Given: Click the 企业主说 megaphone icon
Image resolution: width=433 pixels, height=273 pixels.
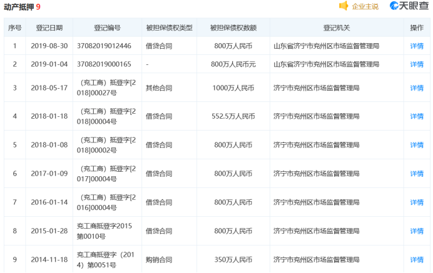Looking at the screenshot, I should point(344,6).
